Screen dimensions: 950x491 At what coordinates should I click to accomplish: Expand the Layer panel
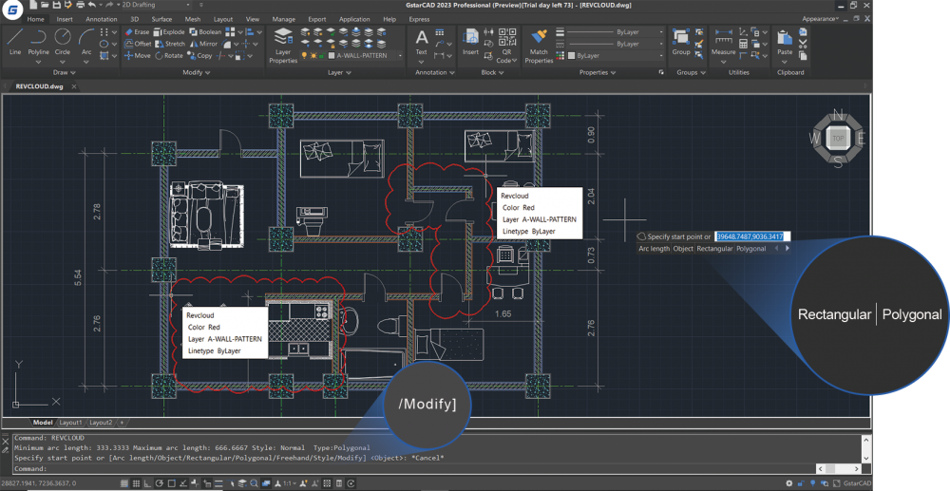click(339, 72)
